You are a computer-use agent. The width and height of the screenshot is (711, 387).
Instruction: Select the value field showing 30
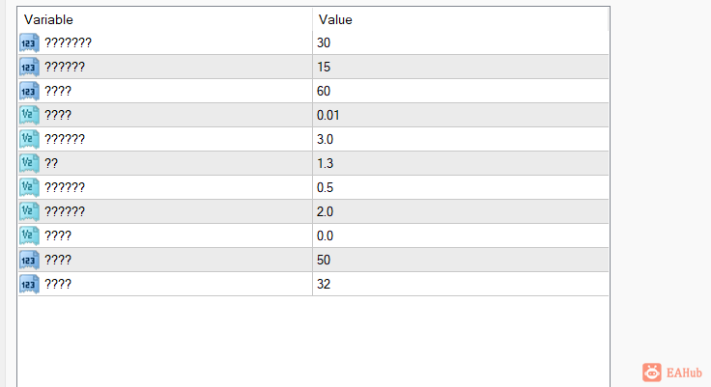coord(460,42)
